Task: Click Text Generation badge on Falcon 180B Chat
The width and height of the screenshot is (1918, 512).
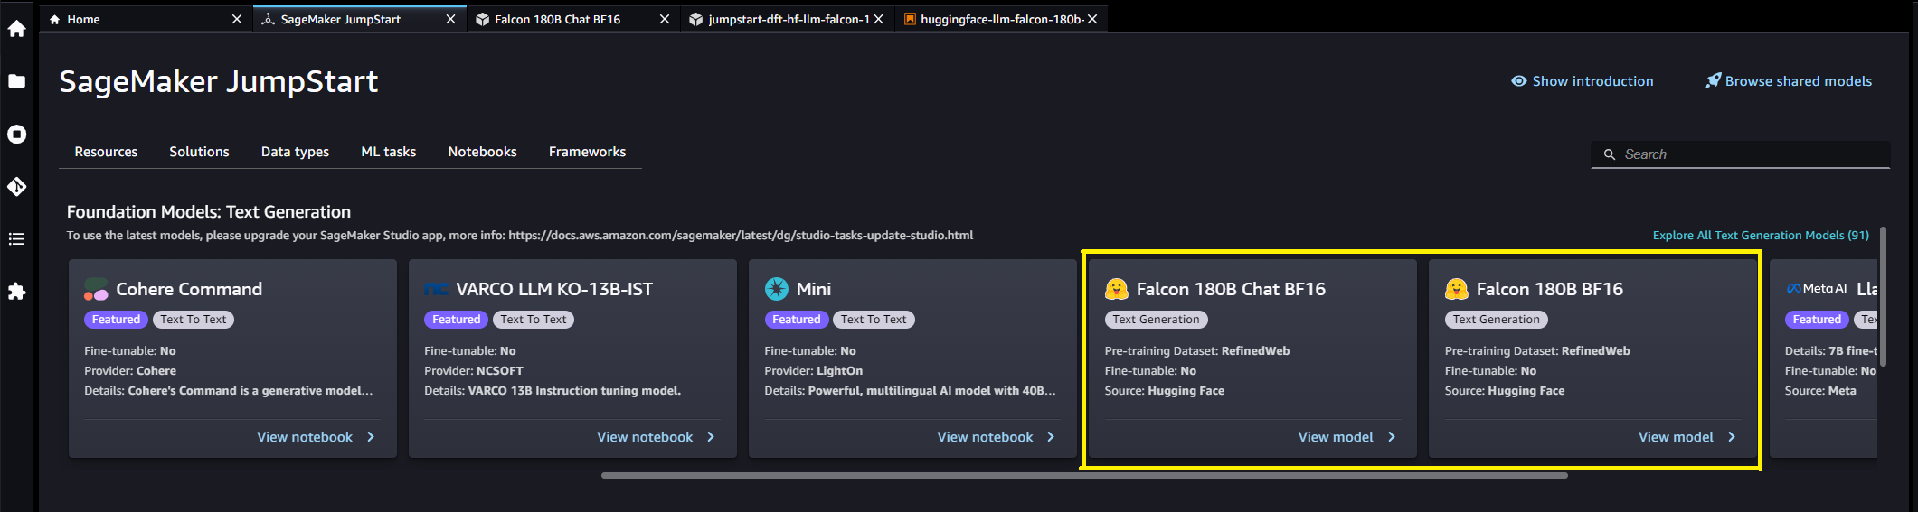Action: pos(1156,320)
